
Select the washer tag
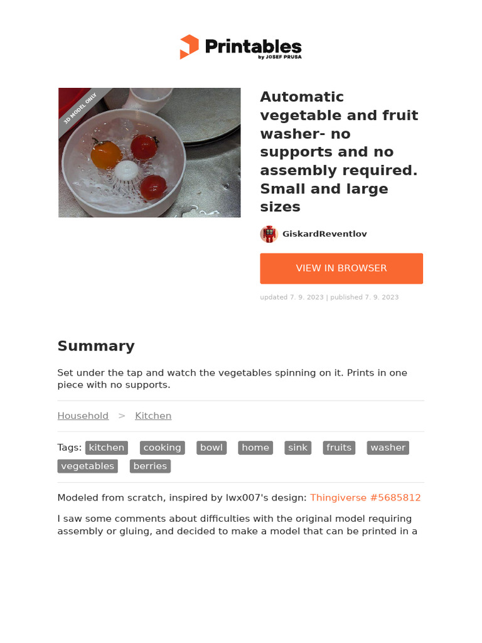tap(388, 448)
